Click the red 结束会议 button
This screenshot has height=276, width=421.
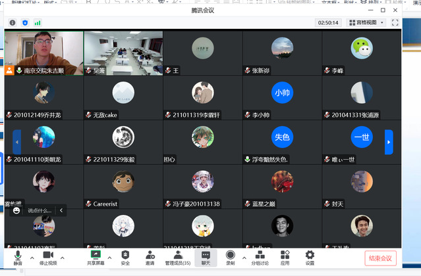380,258
